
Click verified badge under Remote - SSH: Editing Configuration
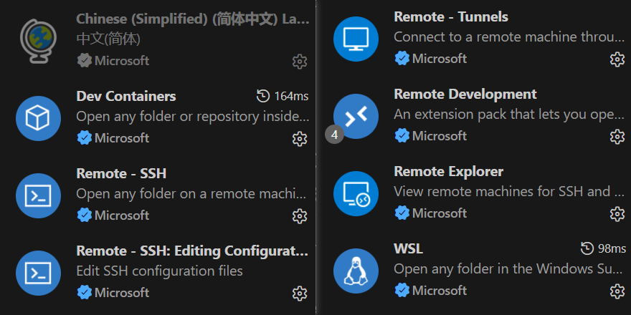tap(85, 292)
